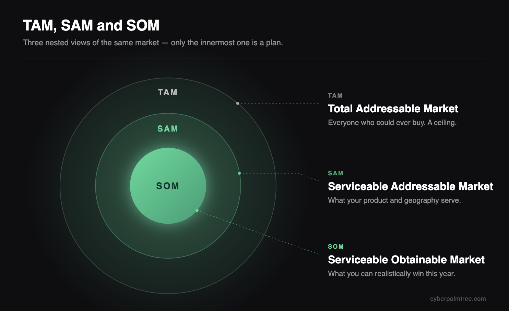Screen dimensions: 509x311
Task: Click 'Total Addressable Market' heading
Action: click(x=393, y=109)
